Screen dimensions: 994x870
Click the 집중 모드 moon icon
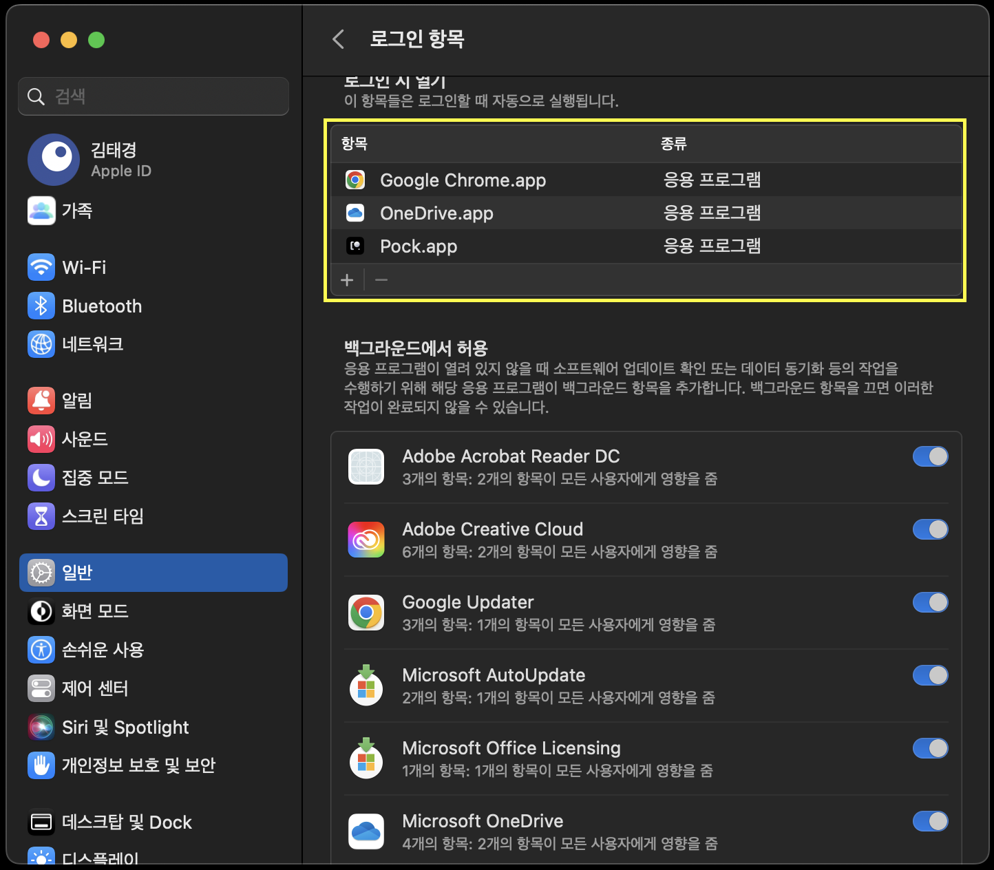(41, 478)
